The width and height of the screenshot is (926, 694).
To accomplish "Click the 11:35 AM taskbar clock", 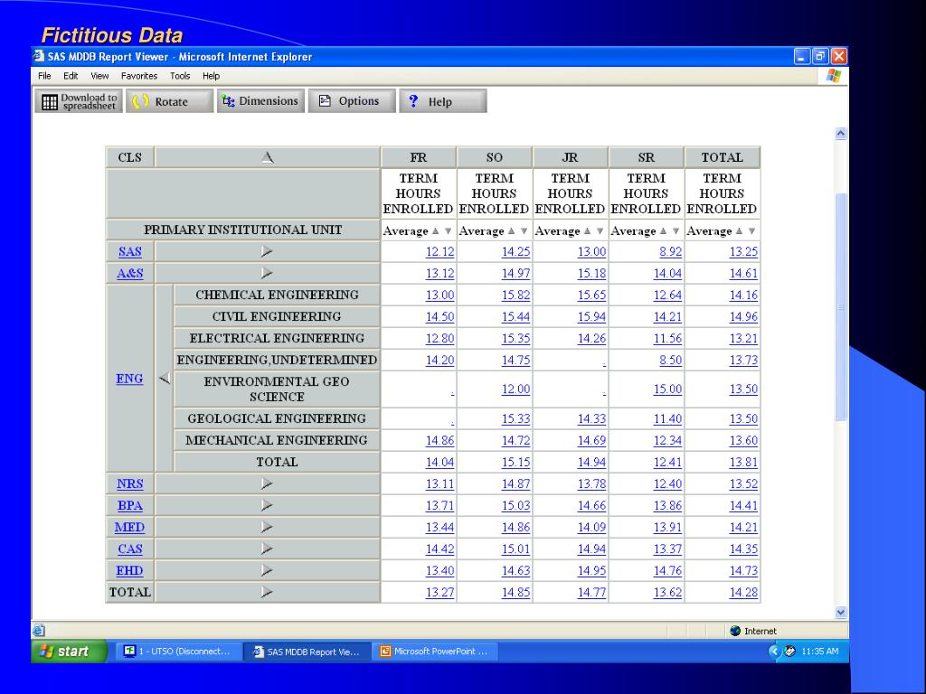I will [819, 652].
